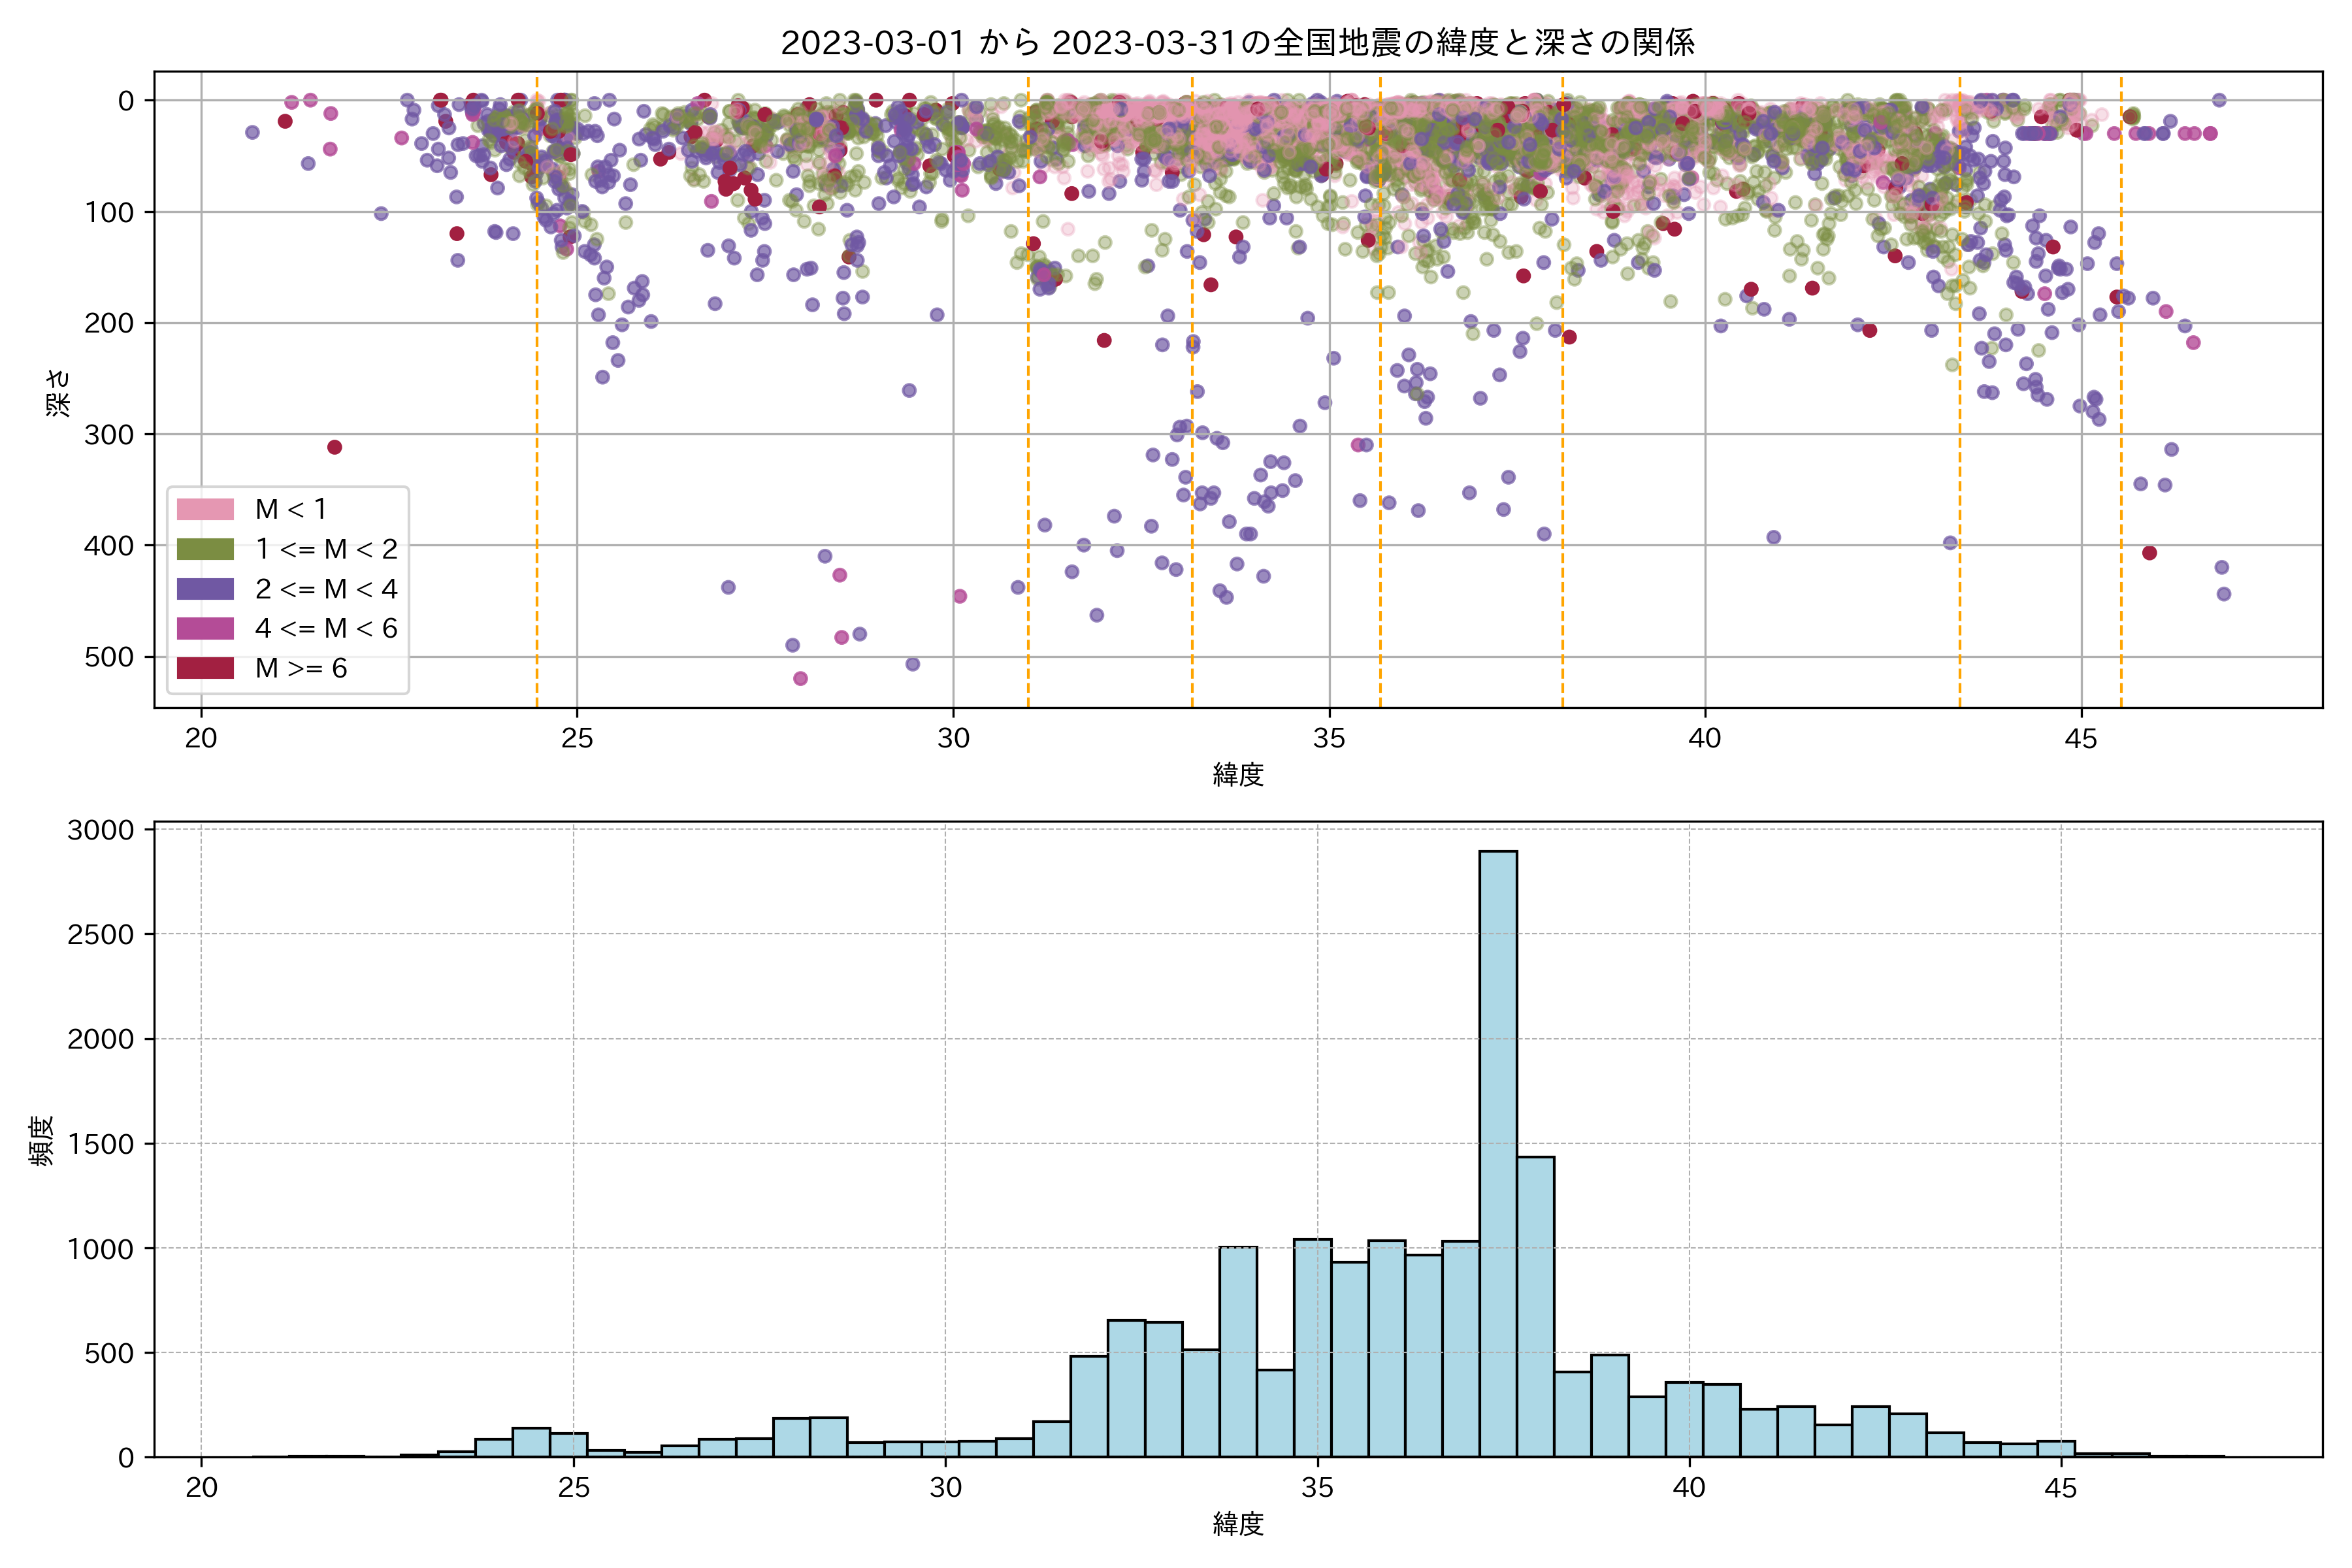This screenshot has height=1568, width=2352.
Task: Click the histogram x-axis label 緯度
Action: pos(1238,1524)
